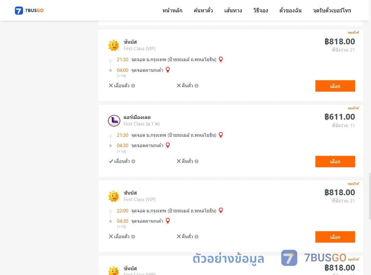Viewport: 371px width, 275px height.
Task: Open วิธีจอง in the navigation menu
Action: pyautogui.click(x=260, y=10)
